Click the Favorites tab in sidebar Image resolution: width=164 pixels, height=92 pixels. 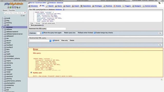12,10
